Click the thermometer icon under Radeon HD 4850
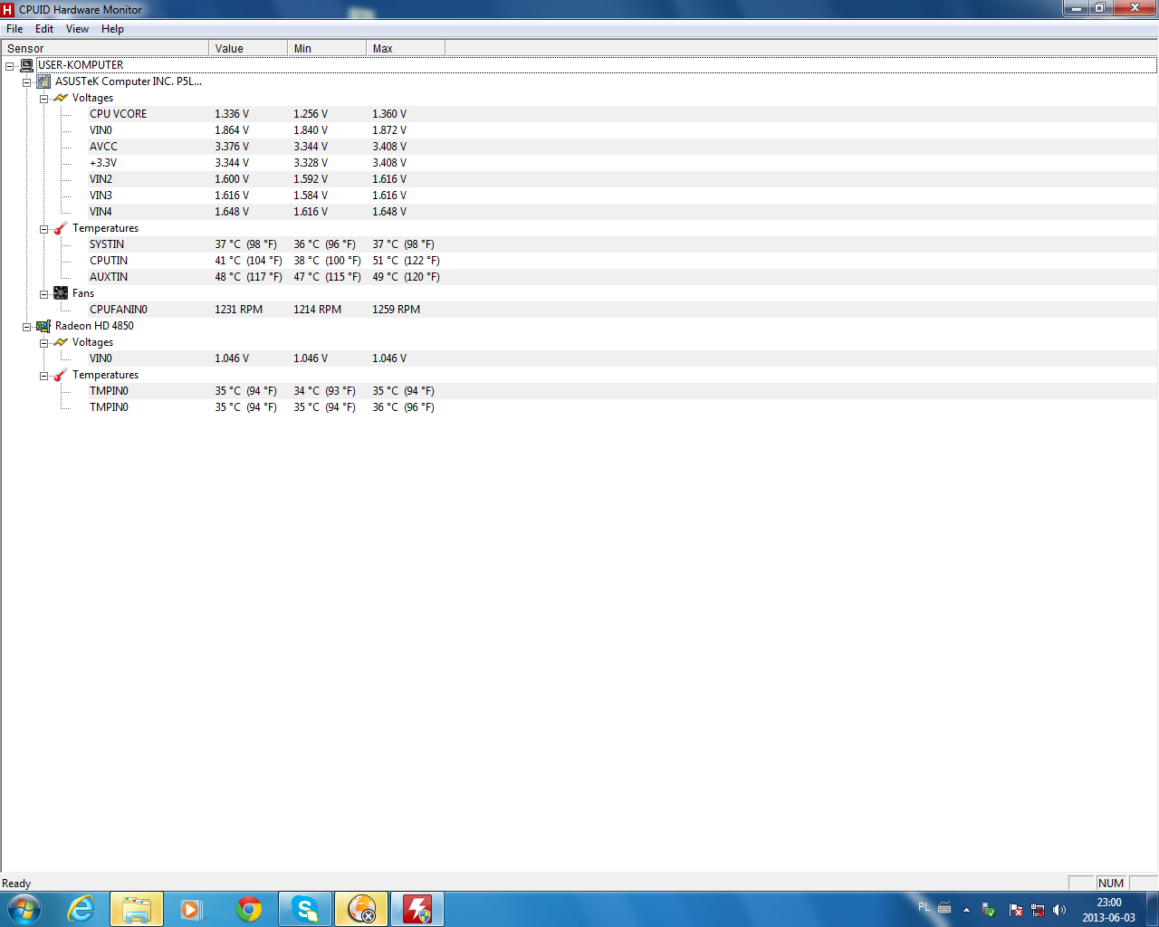1159x927 pixels. (x=61, y=375)
